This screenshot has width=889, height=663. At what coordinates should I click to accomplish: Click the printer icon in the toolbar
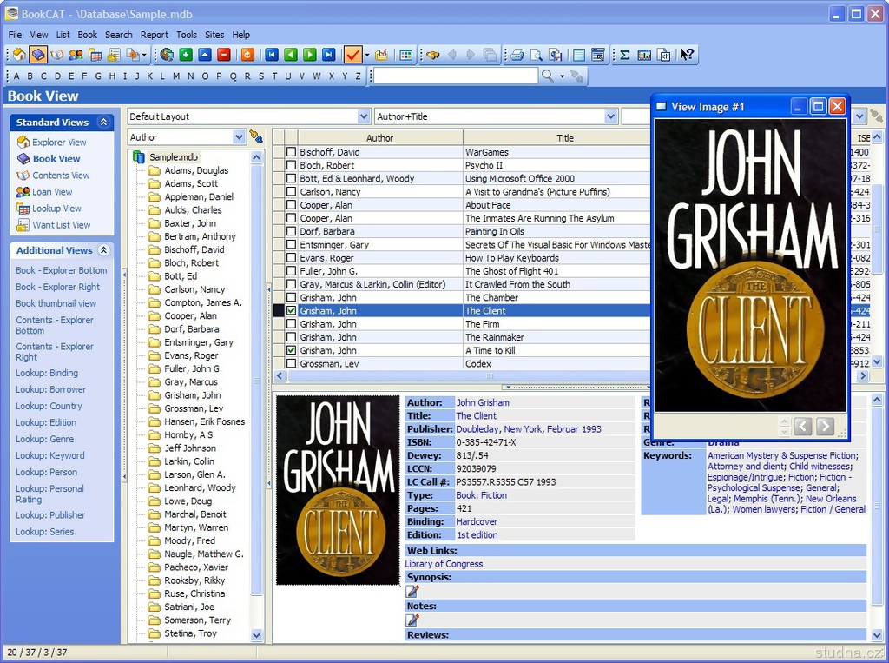tap(517, 55)
